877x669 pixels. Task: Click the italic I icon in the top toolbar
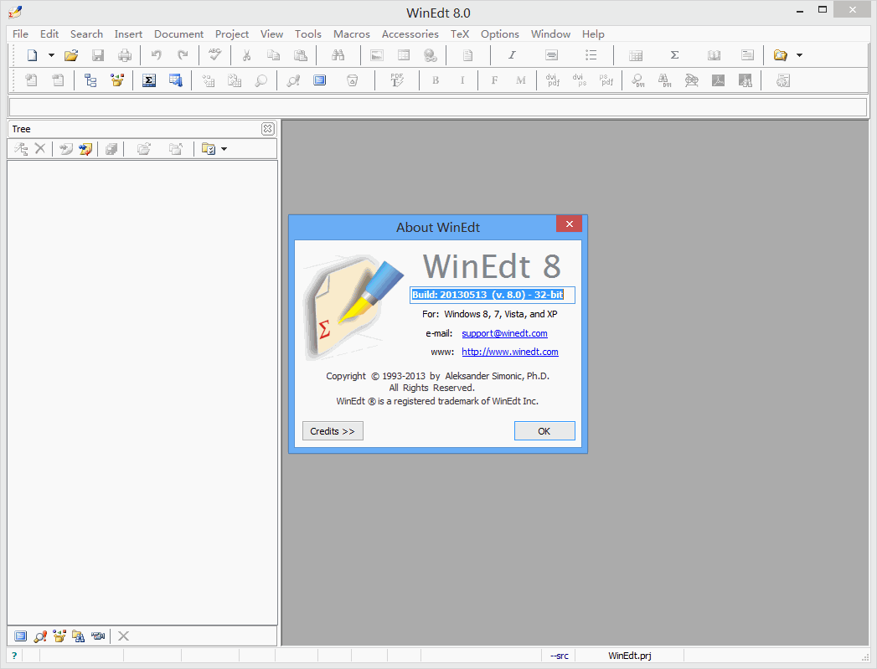pos(512,55)
